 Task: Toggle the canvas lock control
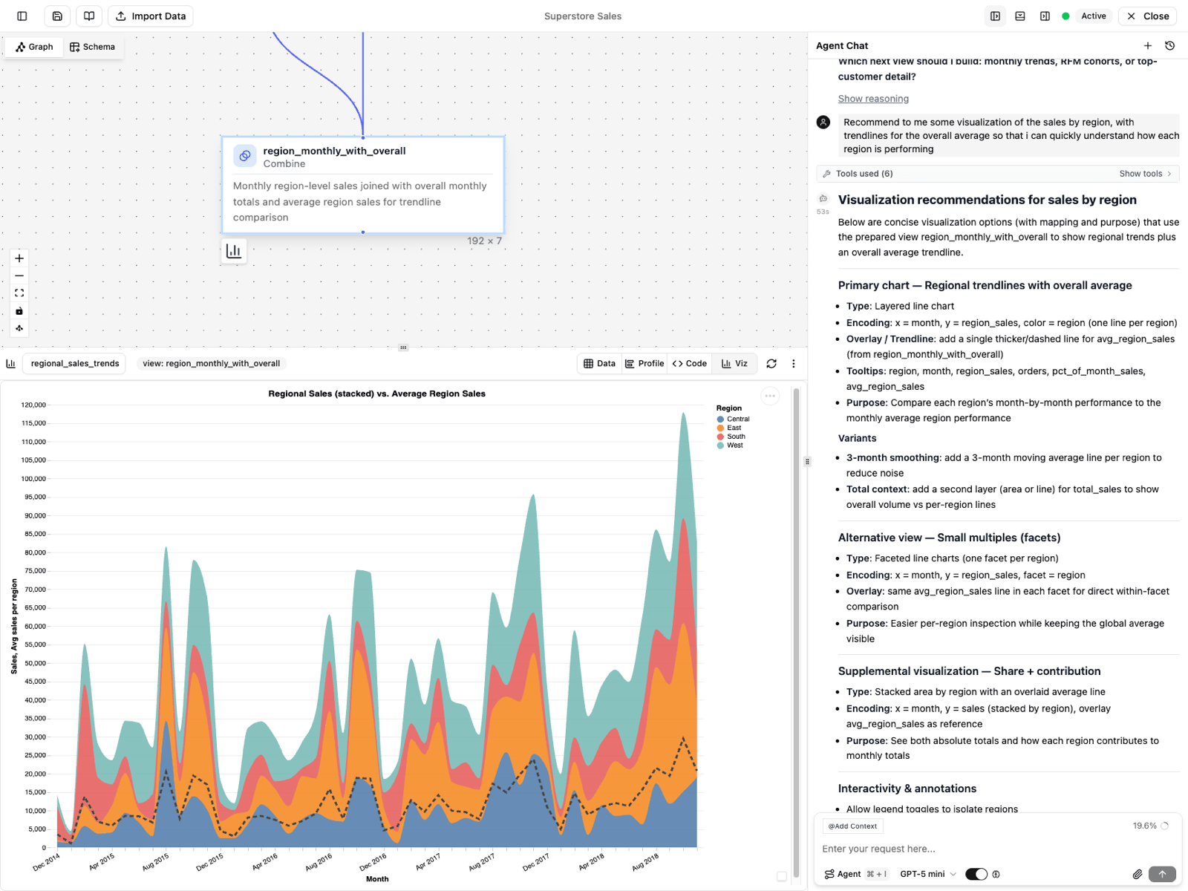click(19, 311)
